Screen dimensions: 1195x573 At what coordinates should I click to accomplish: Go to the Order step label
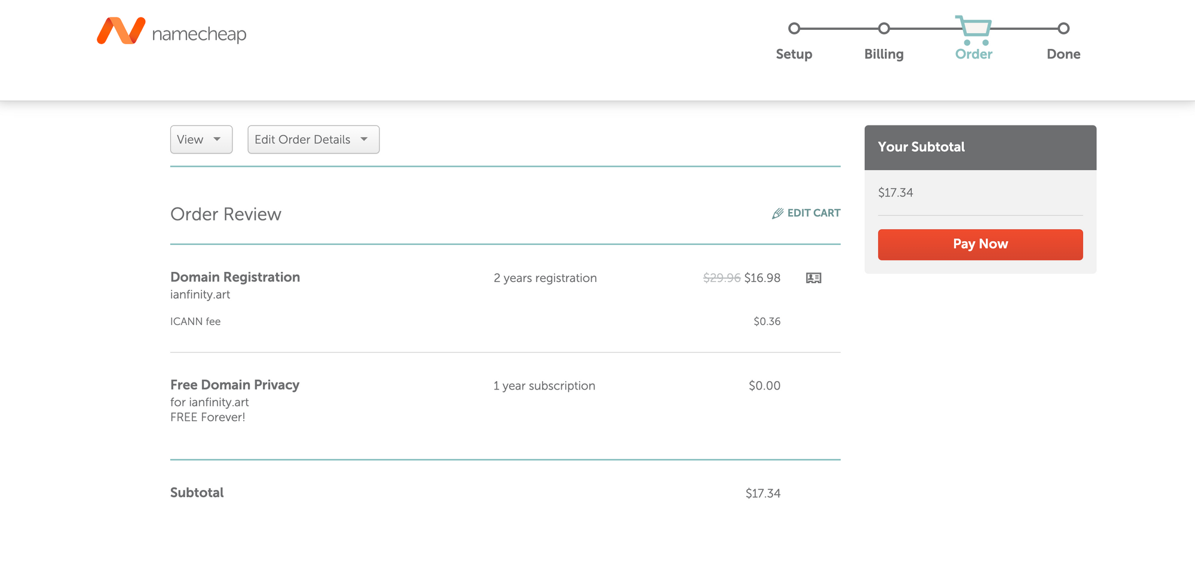(974, 54)
